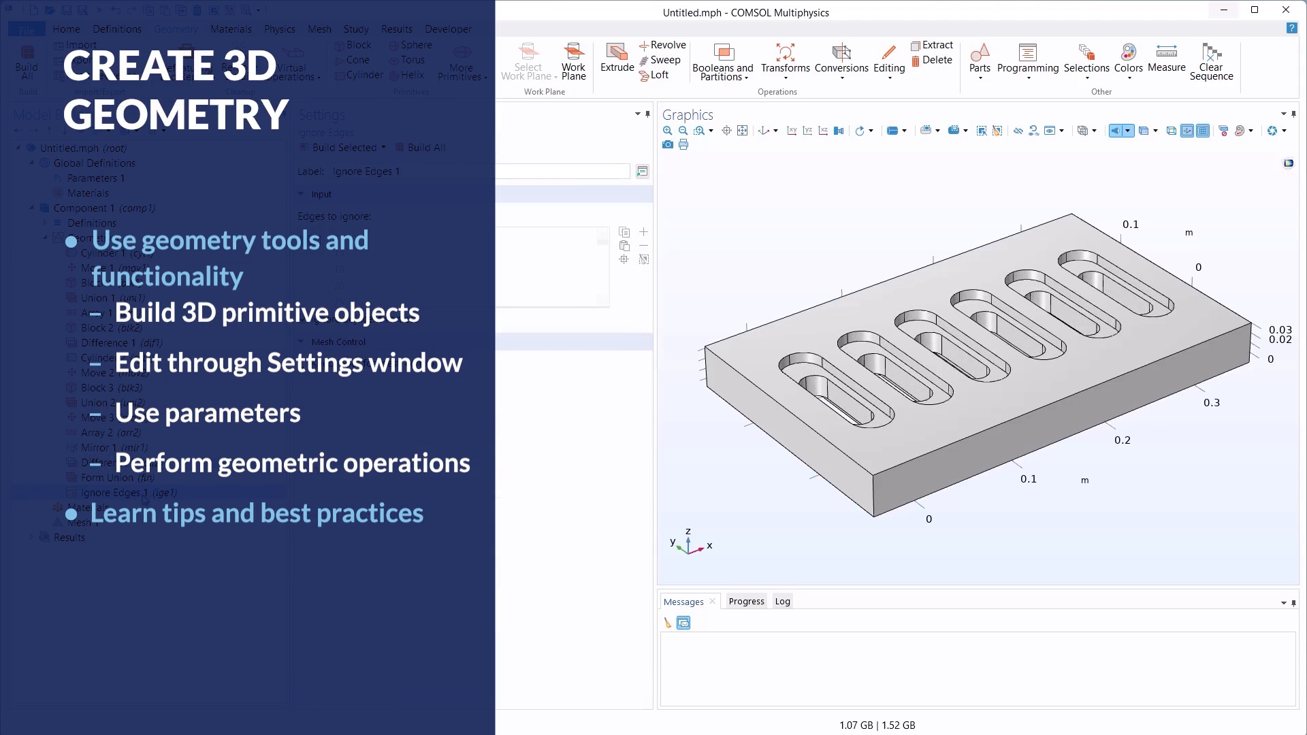Click Zoom Out in Graphics toolbar
This screenshot has height=735, width=1307.
point(683,131)
